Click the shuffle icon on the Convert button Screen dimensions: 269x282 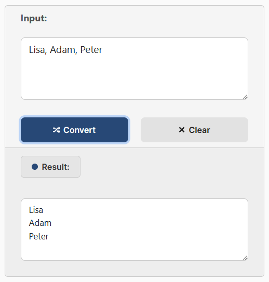56,130
